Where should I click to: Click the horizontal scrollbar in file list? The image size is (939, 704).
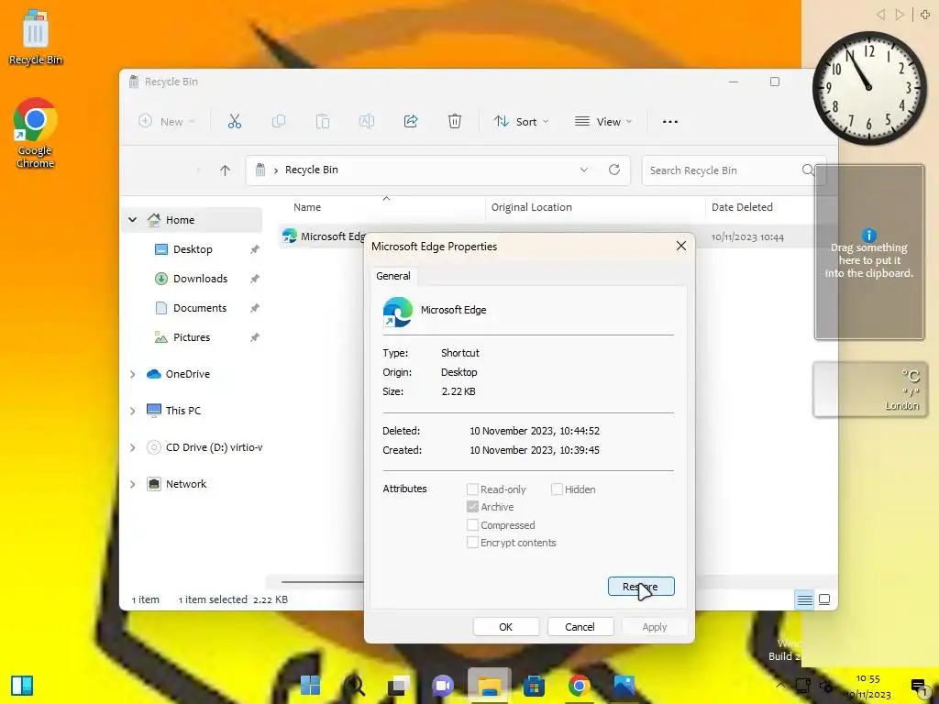tap(322, 581)
